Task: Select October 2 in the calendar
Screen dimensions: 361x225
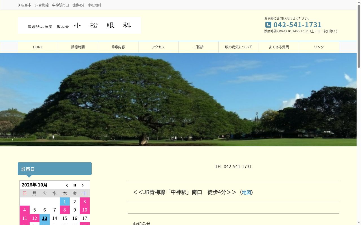Action: click(75, 201)
